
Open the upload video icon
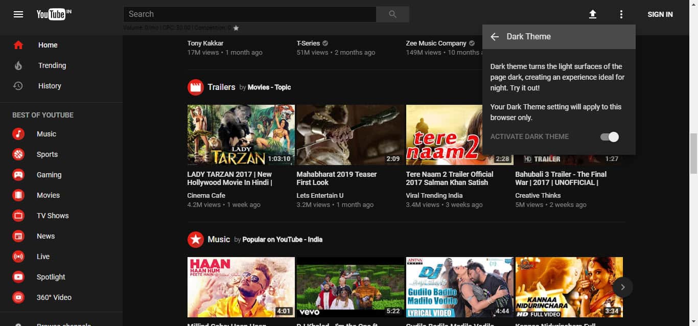tap(593, 14)
